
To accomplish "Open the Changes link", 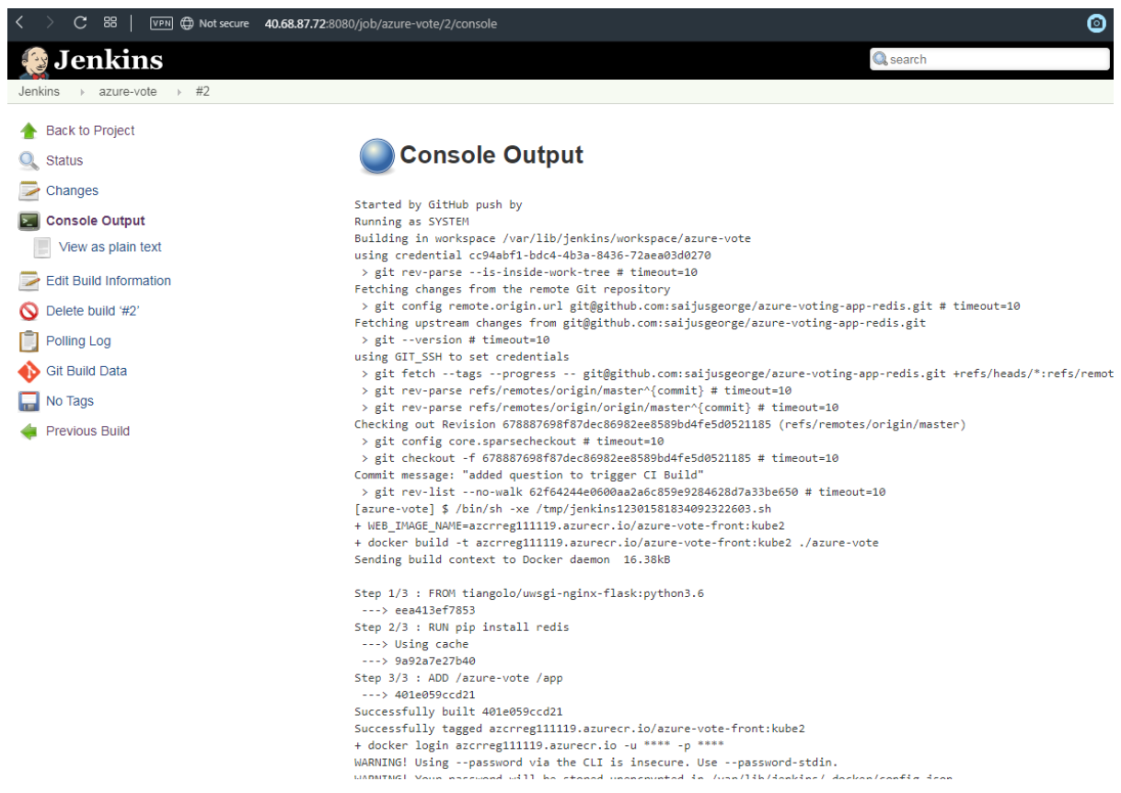I will [x=72, y=190].
